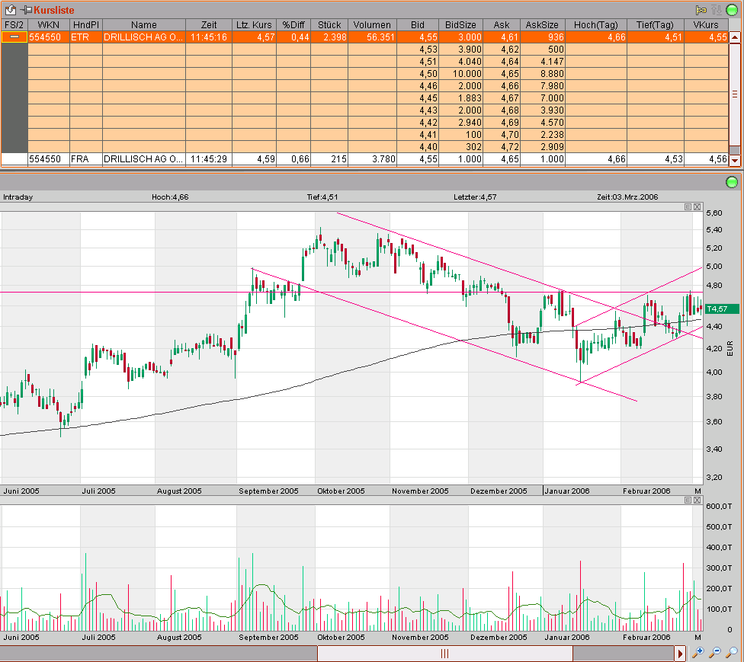
Task: Sort by the Ask column header
Action: [501, 24]
